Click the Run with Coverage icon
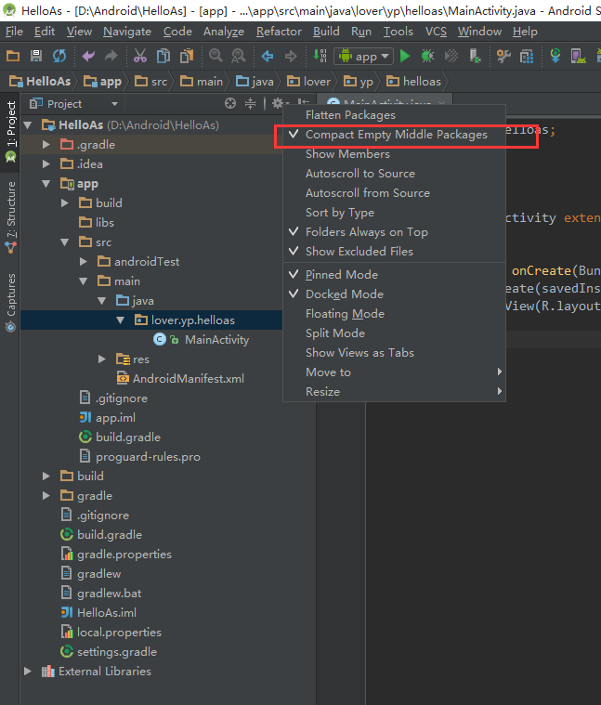This screenshot has height=705, width=601. 451,57
